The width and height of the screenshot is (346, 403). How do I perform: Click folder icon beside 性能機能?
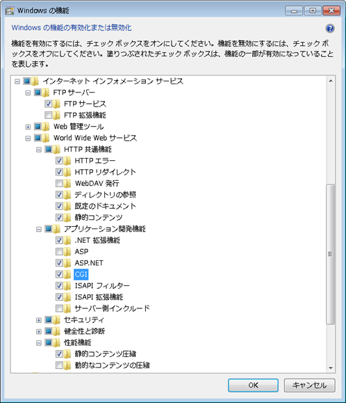56,342
